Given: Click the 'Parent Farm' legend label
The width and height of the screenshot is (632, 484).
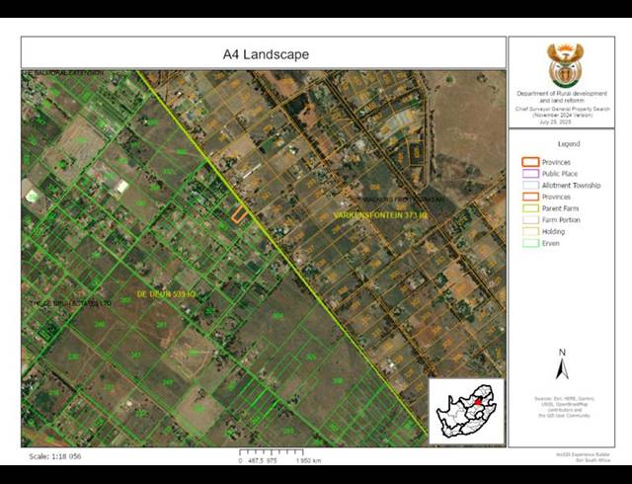Looking at the screenshot, I should pos(560,208).
